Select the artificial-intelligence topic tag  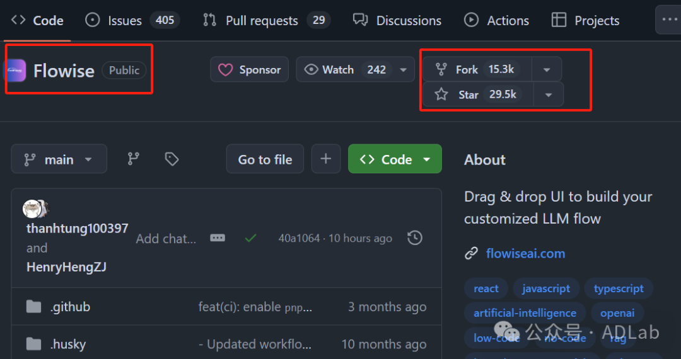coord(525,313)
